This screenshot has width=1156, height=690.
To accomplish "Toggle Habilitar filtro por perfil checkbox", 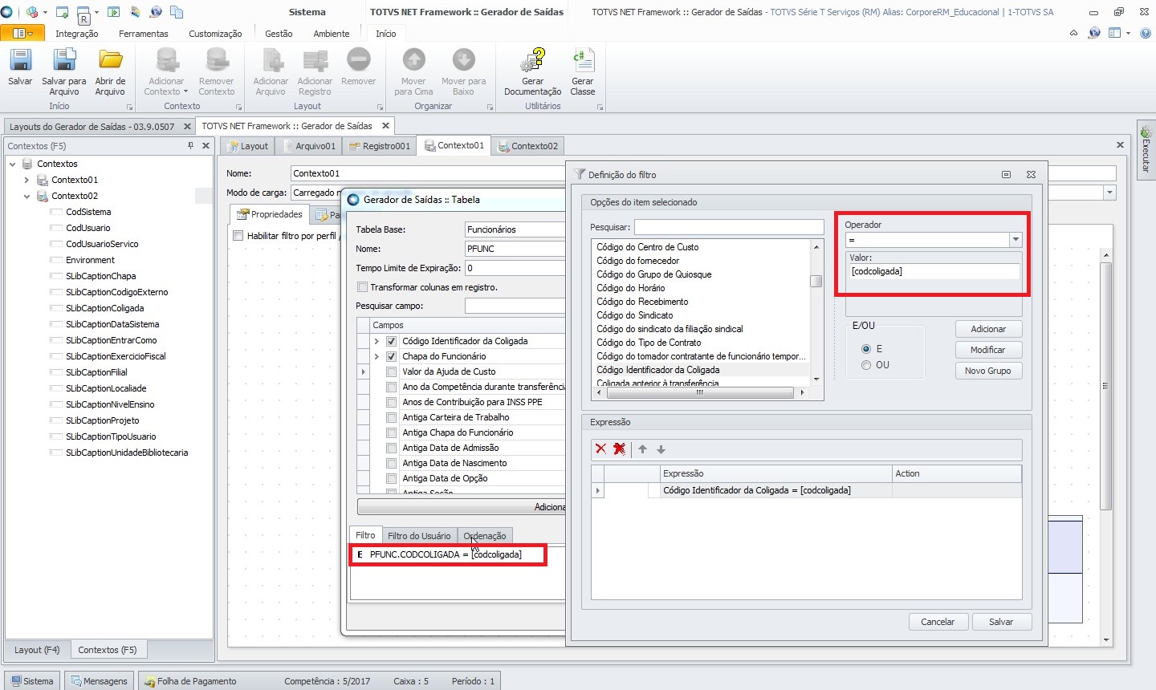I will click(x=238, y=236).
